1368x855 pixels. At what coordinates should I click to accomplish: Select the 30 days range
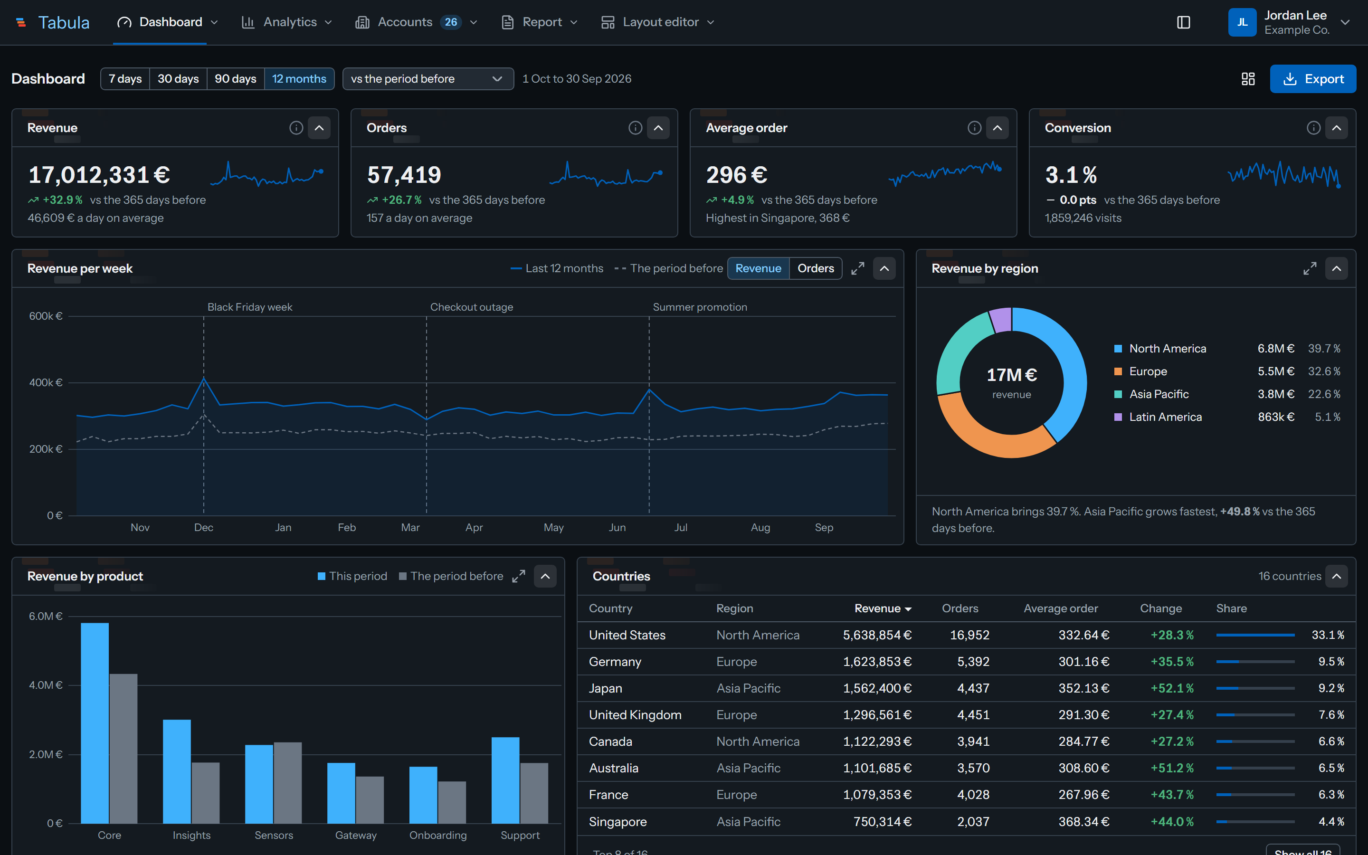178,78
